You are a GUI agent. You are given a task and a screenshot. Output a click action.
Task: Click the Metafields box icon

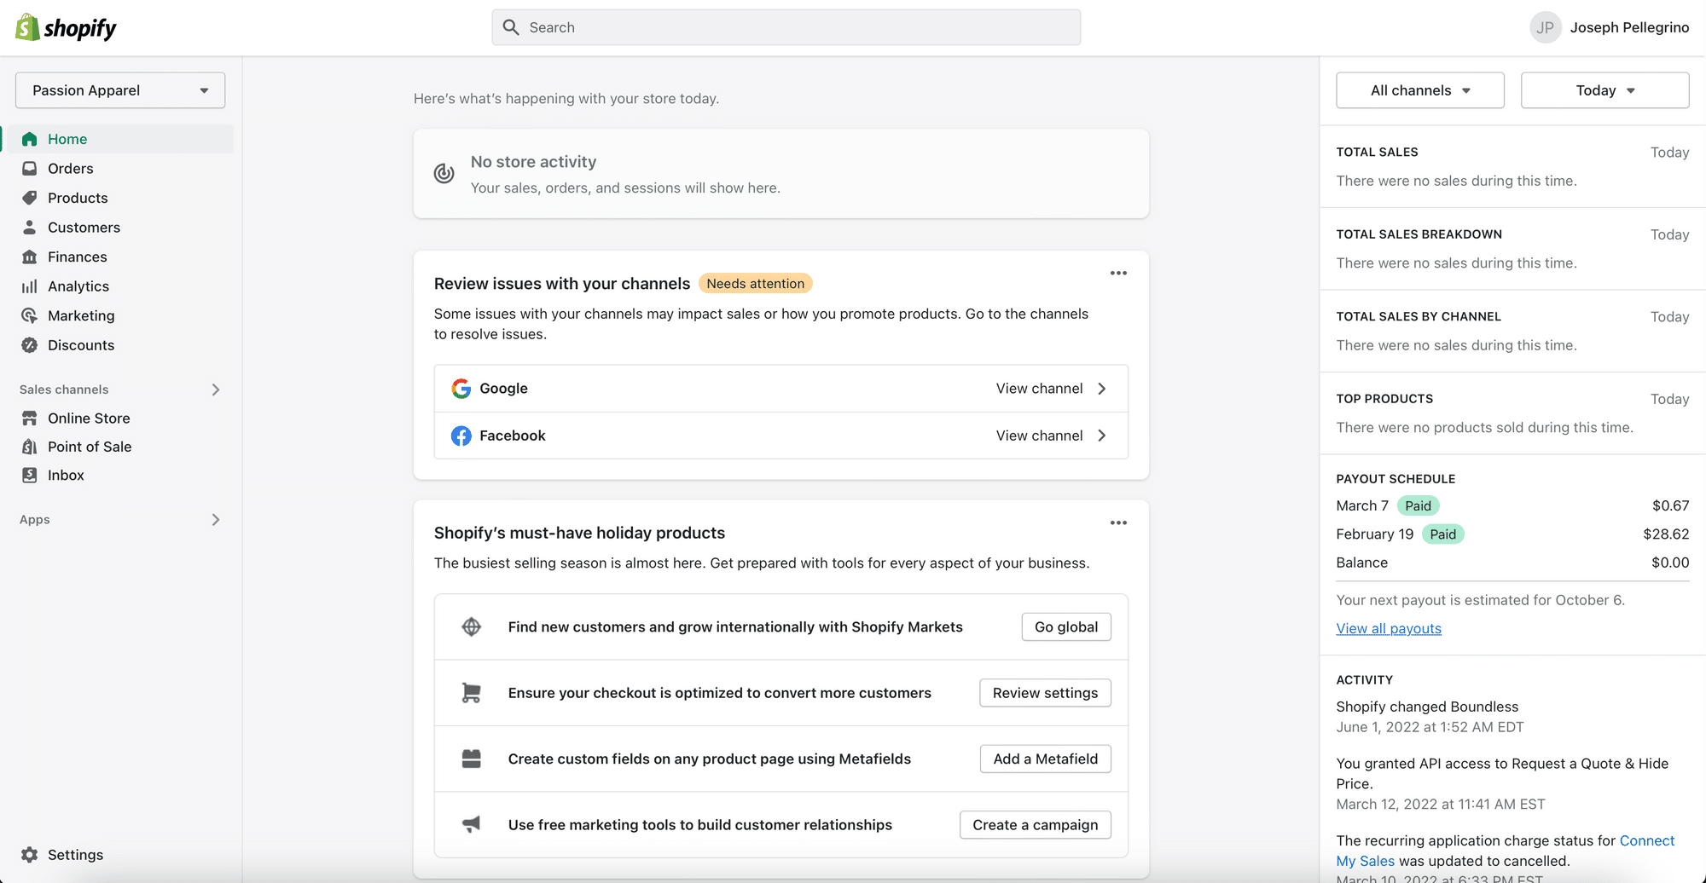472,759
